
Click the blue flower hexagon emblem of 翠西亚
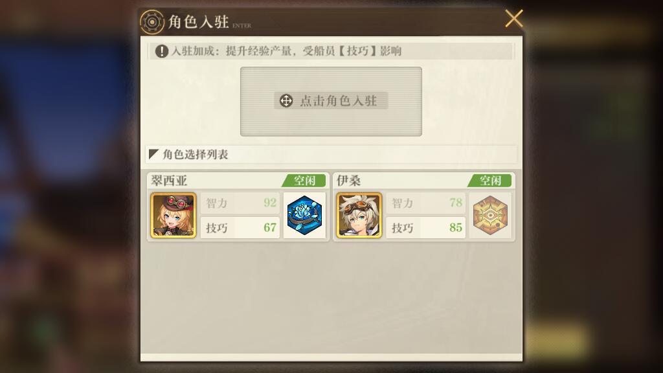tap(304, 215)
